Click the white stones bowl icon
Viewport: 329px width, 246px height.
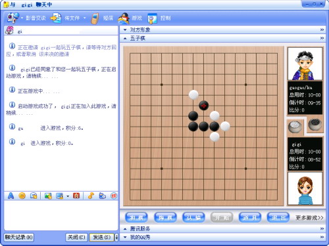(x=295, y=127)
